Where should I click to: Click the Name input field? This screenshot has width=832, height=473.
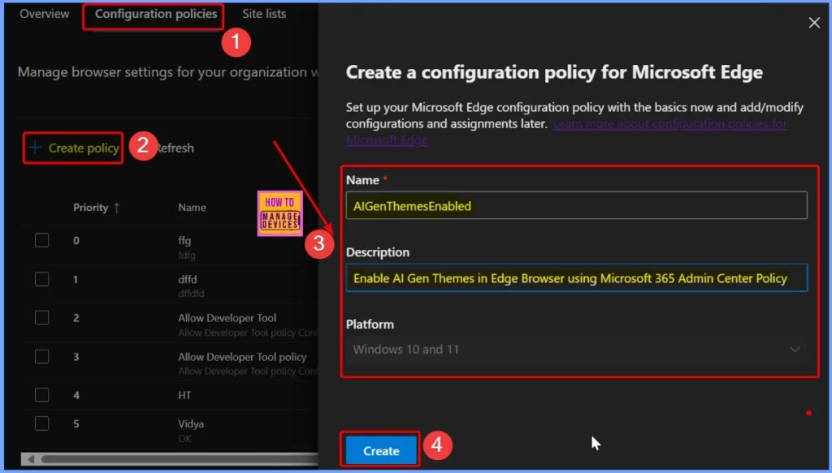pos(576,205)
